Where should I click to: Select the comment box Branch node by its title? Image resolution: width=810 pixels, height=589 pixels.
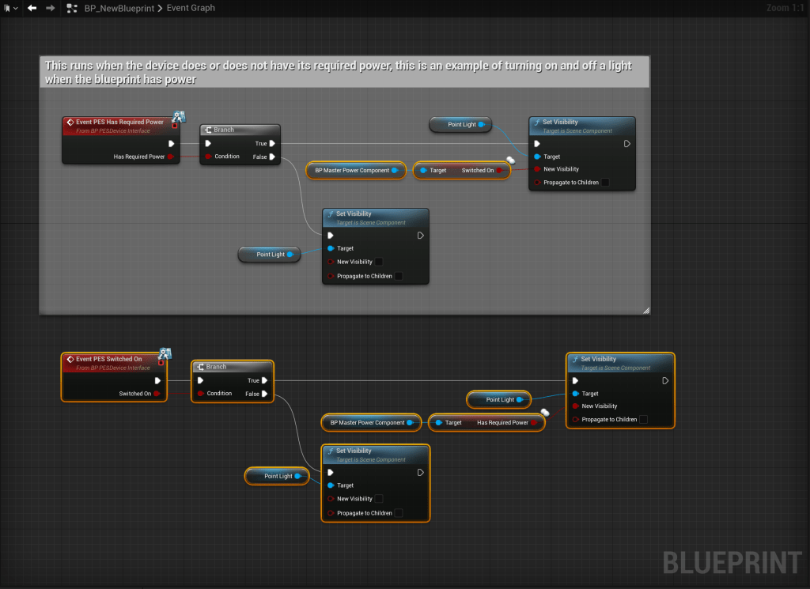pos(224,130)
